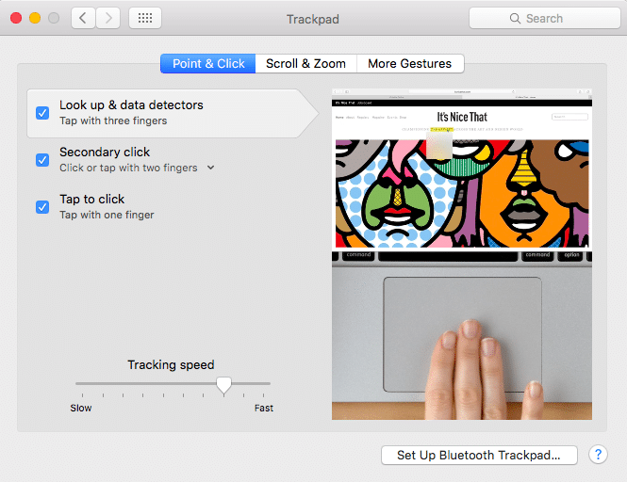This screenshot has height=482, width=627.
Task: Close the Trackpad window with red button
Action: tap(16, 18)
